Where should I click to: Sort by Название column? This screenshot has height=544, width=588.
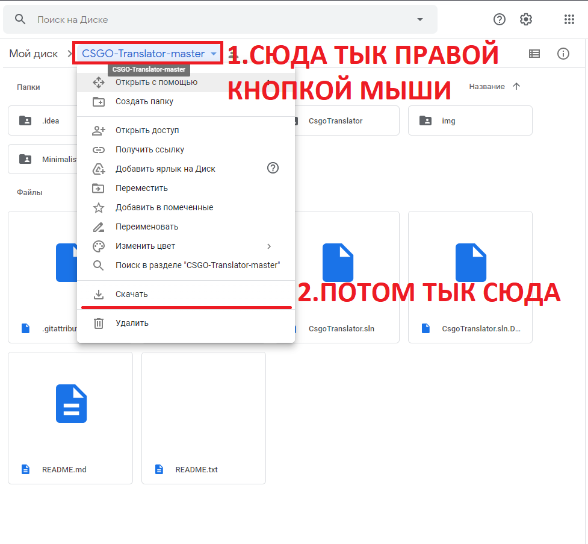click(487, 86)
